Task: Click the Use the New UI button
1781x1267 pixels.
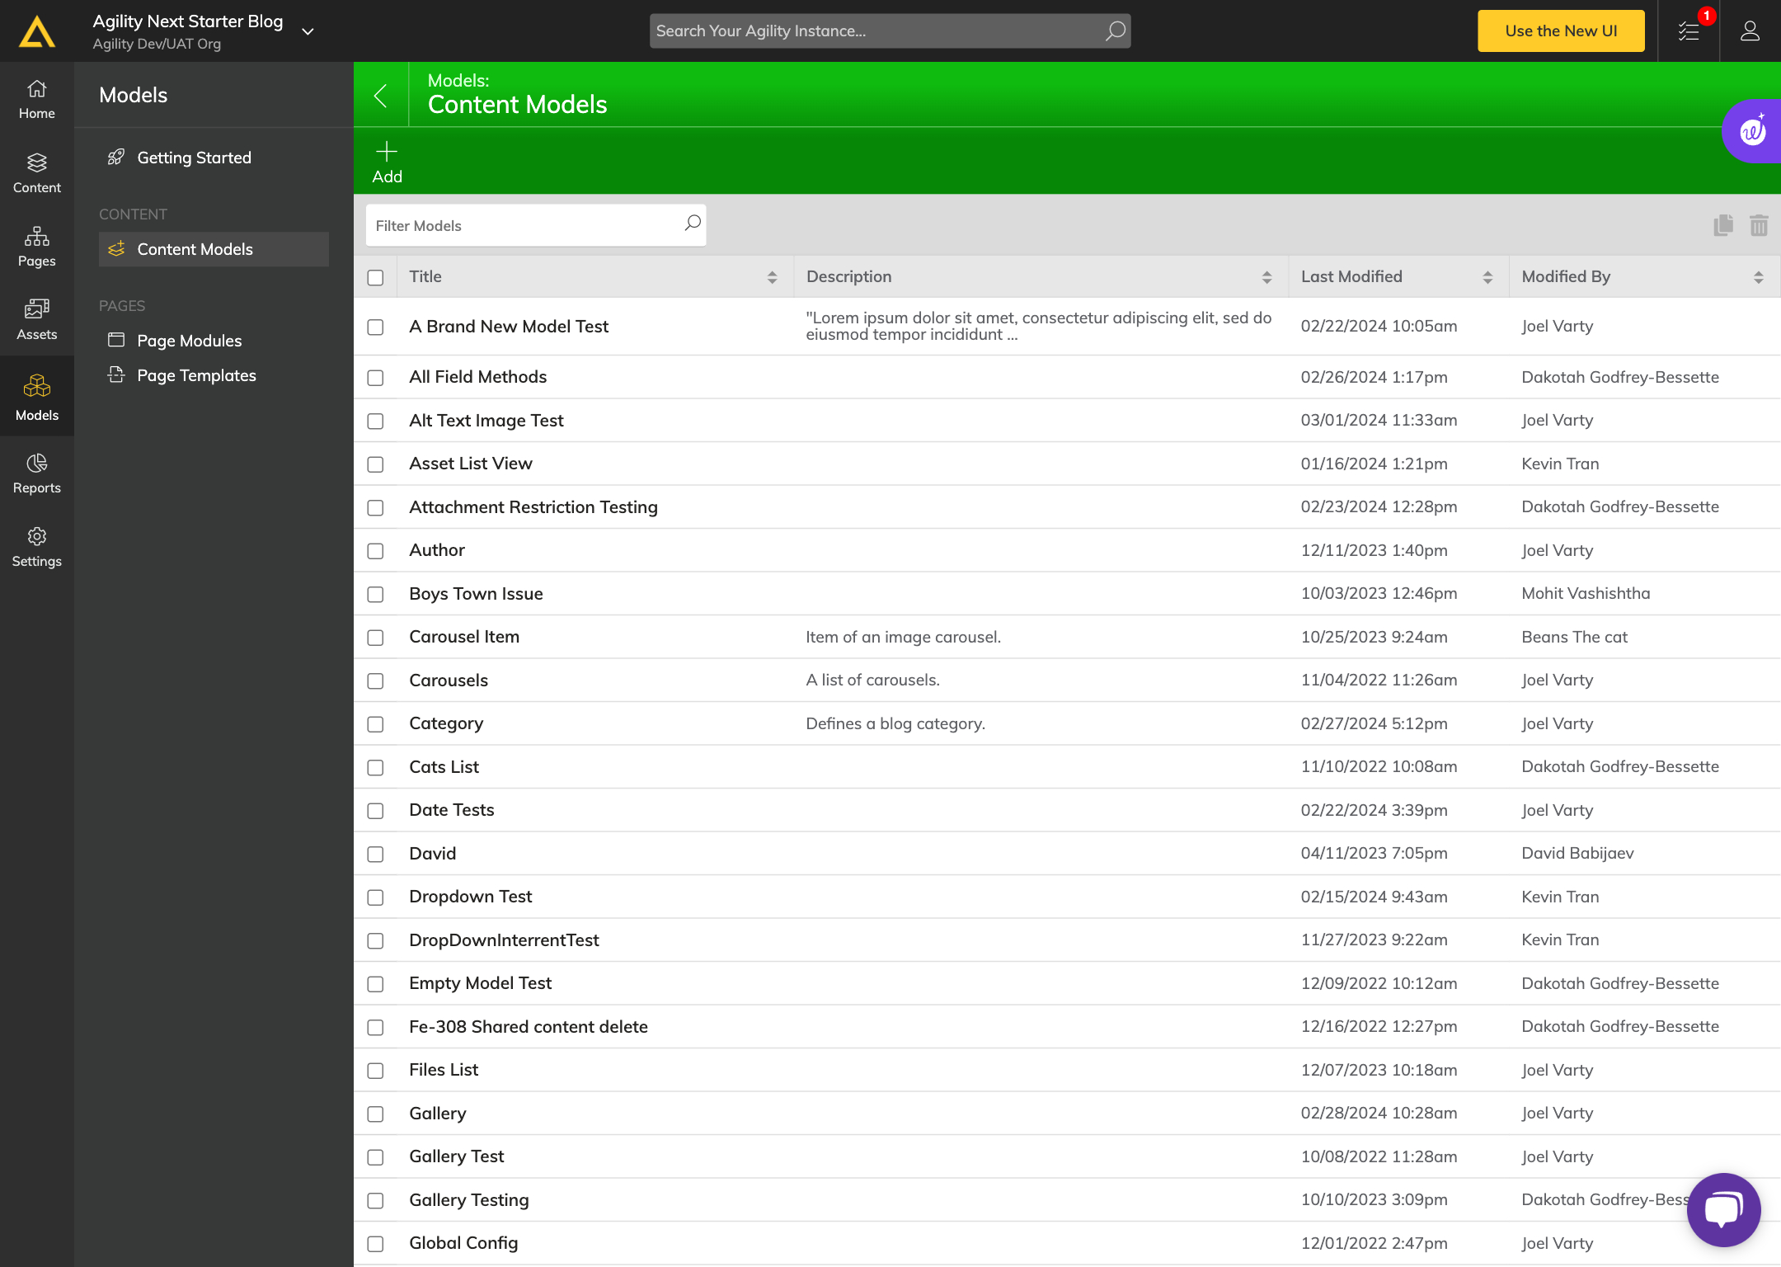Action: pos(1560,31)
